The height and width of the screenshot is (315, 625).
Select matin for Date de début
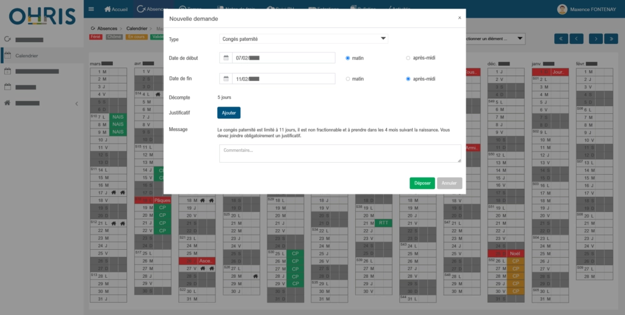click(348, 58)
